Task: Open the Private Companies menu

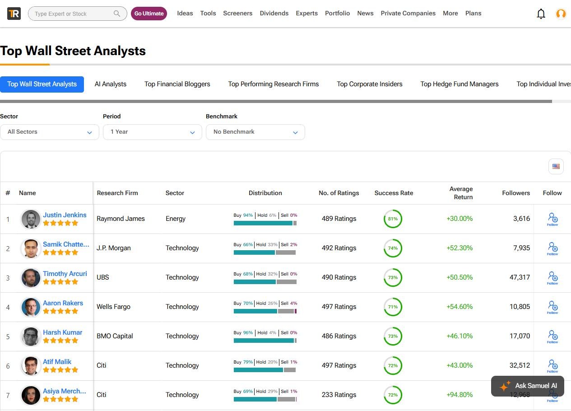Action: (x=408, y=13)
